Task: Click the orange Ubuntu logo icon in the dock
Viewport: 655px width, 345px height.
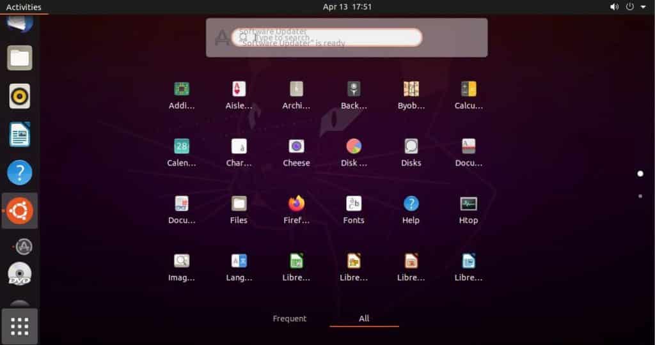Action: click(x=20, y=211)
